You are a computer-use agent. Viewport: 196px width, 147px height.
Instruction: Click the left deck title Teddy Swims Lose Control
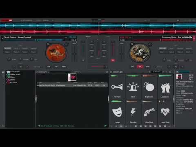pos(18,37)
